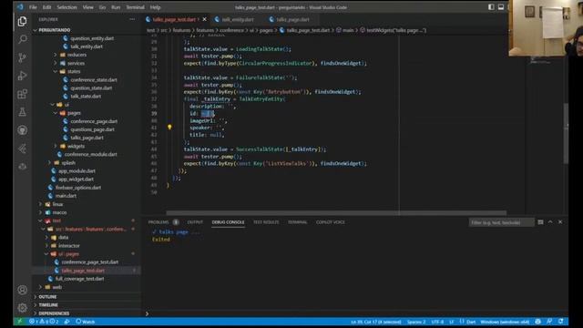Image resolution: width=583 pixels, height=328 pixels.
Task: Clear the debug console list icon
Action: point(540,222)
